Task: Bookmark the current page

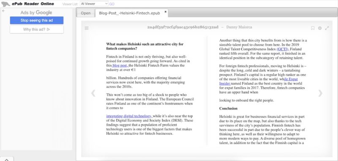Action: (x=313, y=28)
